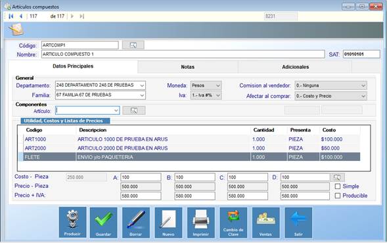
Task: Click Precio + IVA field under B
Action: coord(194,196)
